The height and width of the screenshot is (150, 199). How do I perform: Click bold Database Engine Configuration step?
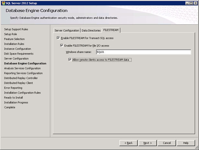coord(25,63)
